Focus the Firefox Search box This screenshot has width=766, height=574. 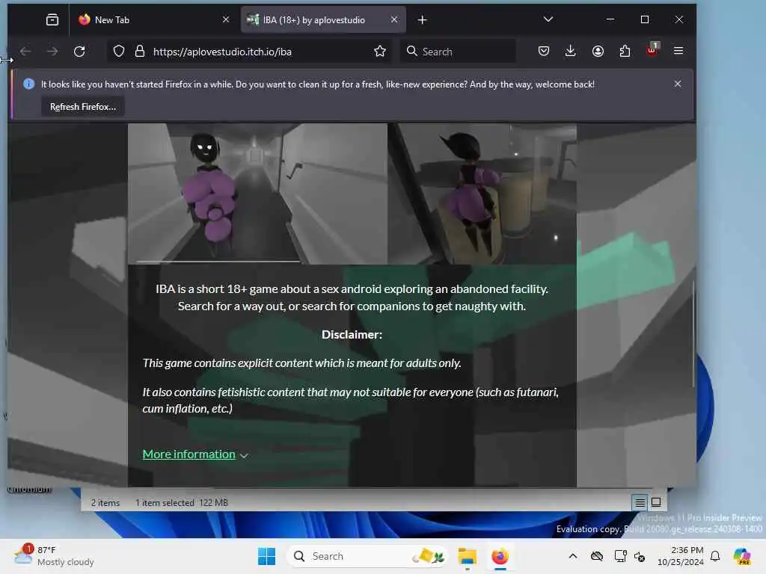tap(458, 52)
